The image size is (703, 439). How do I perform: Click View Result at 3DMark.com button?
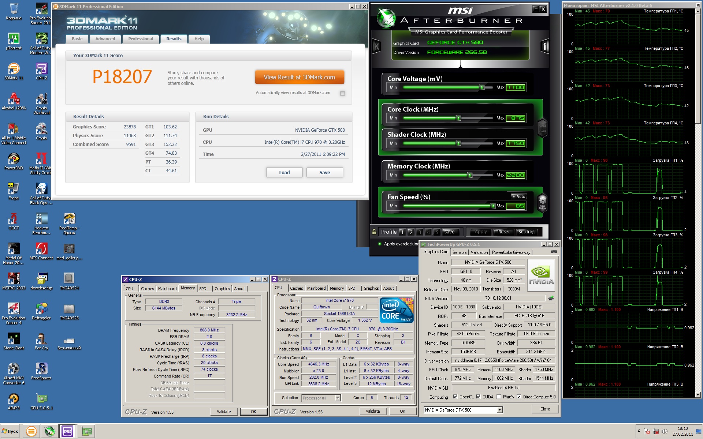coord(300,77)
